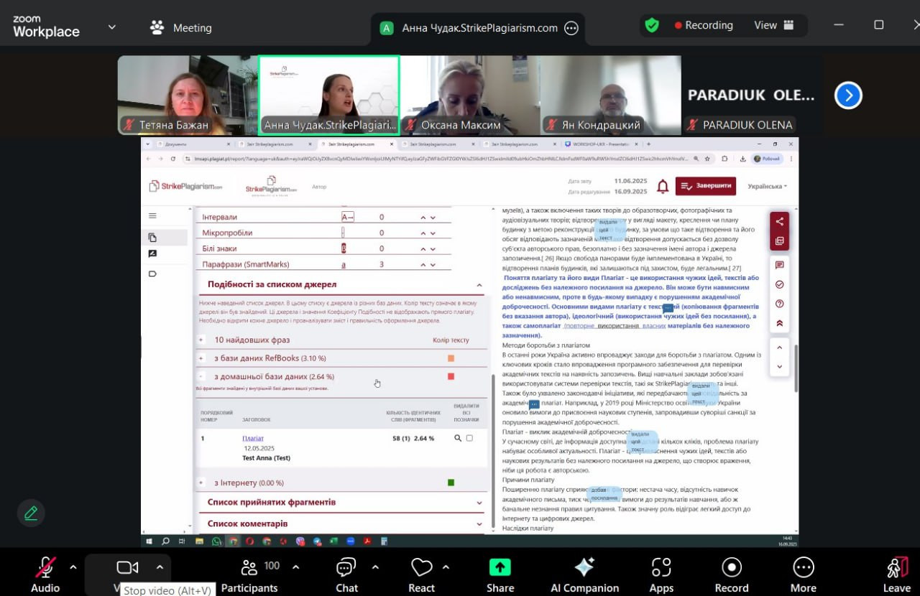Open the React emoji menu
This screenshot has height=596, width=920.
pos(421,574)
